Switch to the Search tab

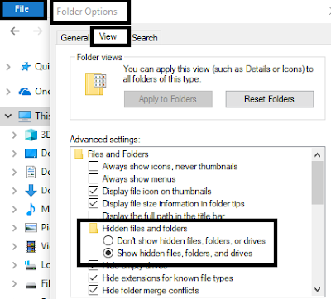tap(145, 38)
